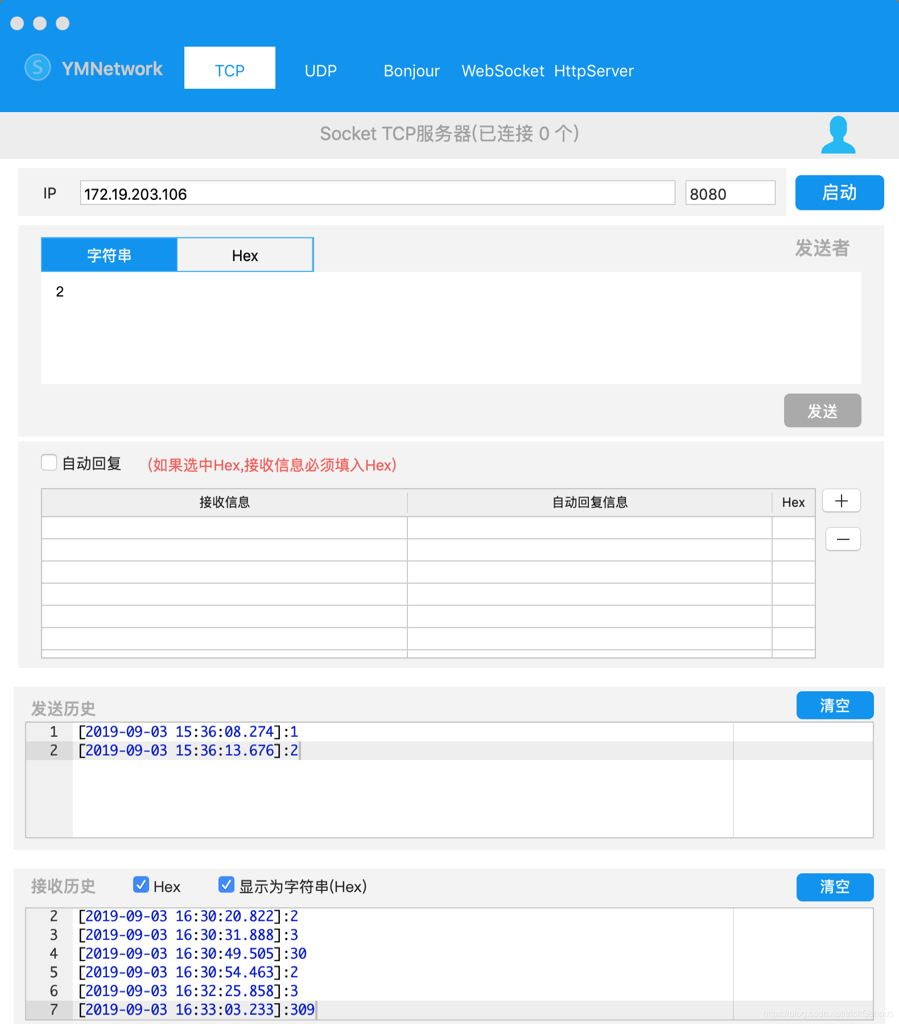Select receive entry 16:33:03.233
This screenshot has width=899, height=1024.
pos(196,1010)
